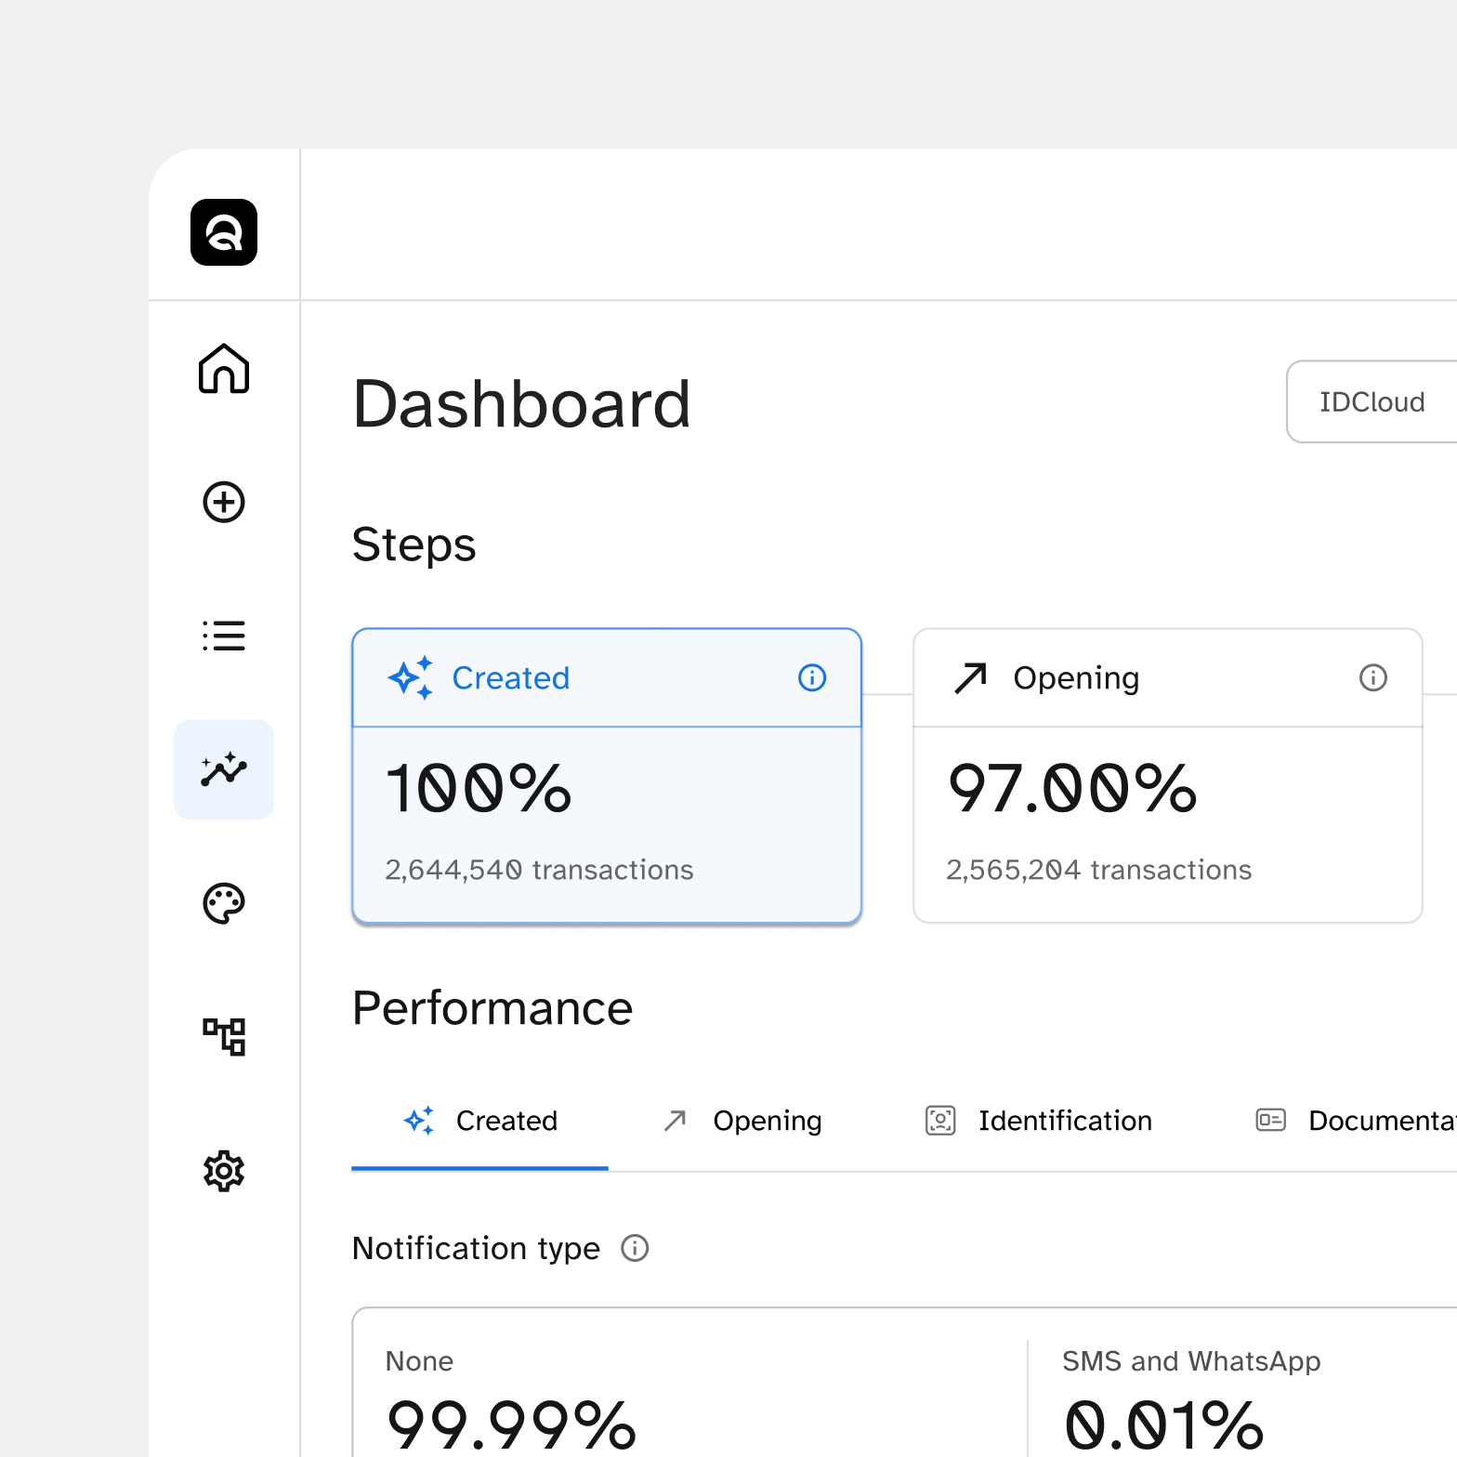Click the Dashboard page heading
1457x1457 pixels.
point(522,404)
